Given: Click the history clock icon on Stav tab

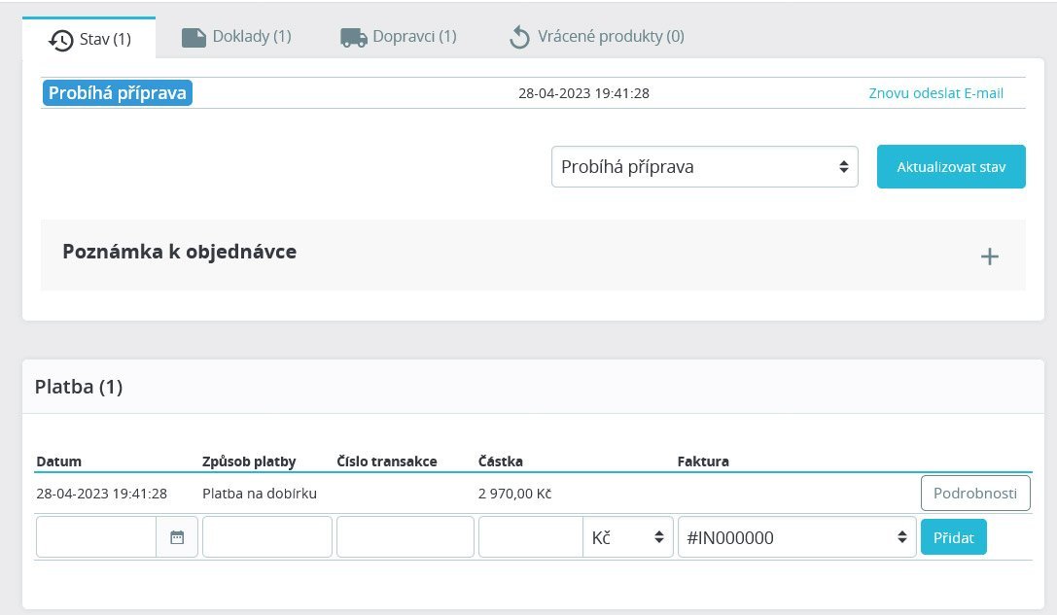Looking at the screenshot, I should (x=60, y=40).
